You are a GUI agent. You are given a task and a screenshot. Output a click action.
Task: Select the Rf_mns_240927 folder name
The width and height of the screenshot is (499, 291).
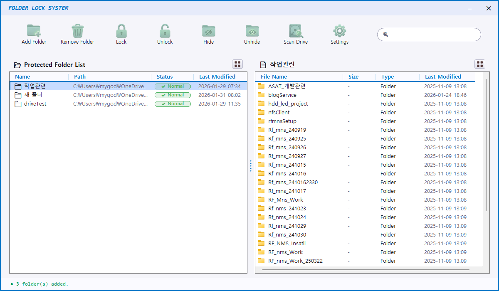287,156
